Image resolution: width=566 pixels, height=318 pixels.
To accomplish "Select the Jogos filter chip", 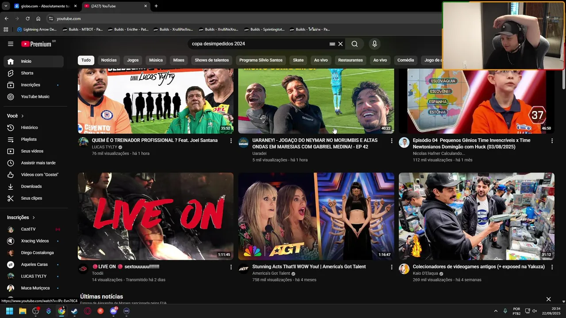I will point(133,60).
